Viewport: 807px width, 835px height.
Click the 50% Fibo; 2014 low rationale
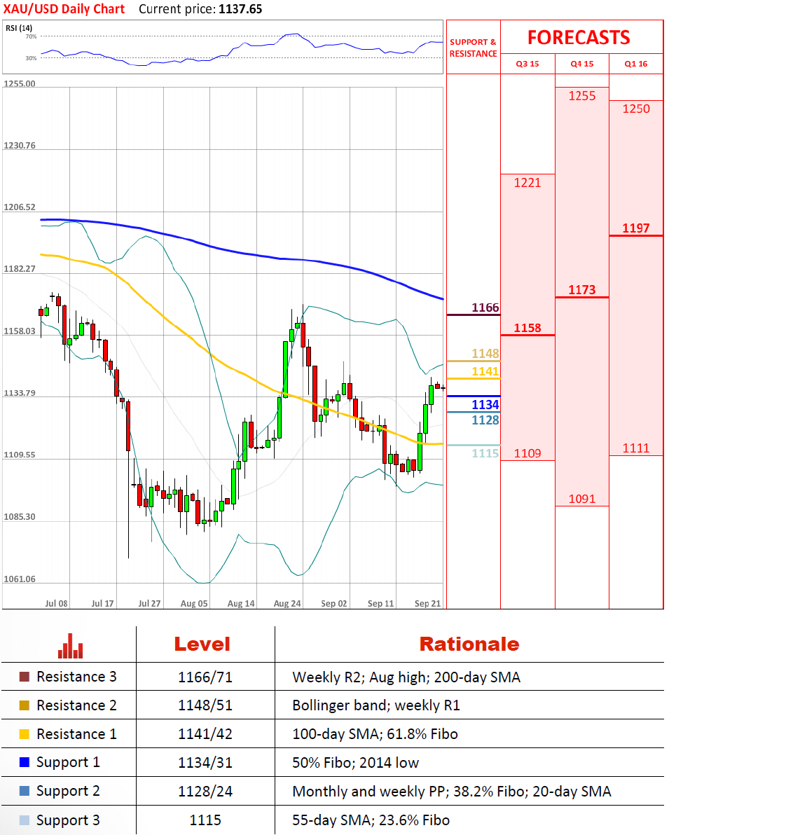355,763
